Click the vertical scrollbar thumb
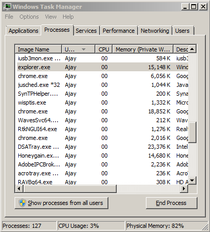 [192, 132]
